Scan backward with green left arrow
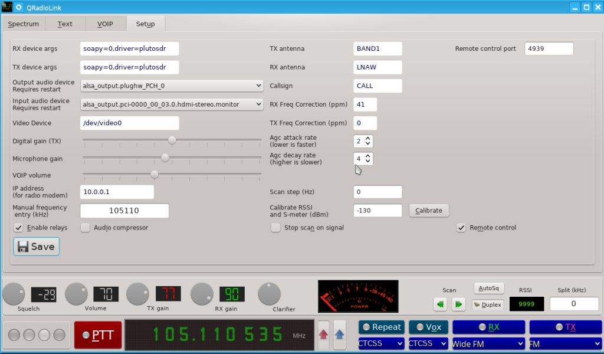Image resolution: width=604 pixels, height=354 pixels. (440, 304)
